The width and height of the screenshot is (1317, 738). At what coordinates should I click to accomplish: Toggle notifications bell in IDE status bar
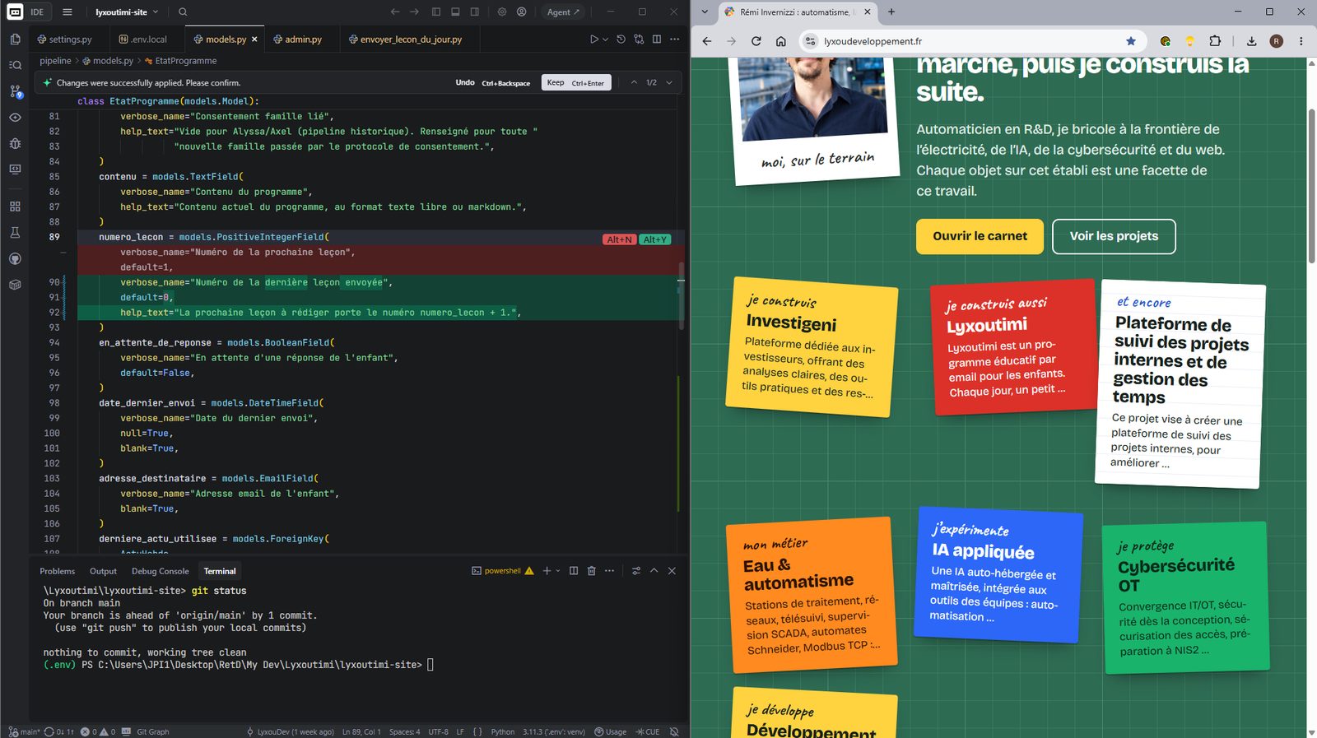(674, 731)
